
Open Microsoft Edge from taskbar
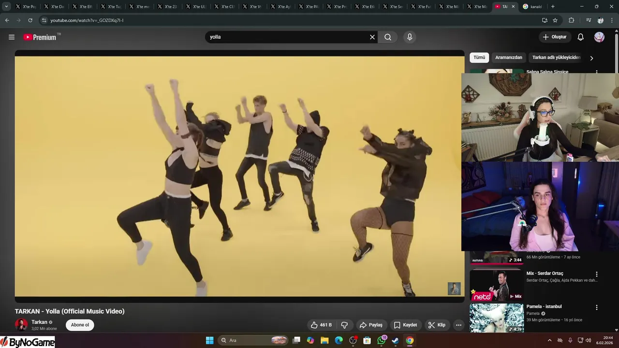(x=339, y=340)
